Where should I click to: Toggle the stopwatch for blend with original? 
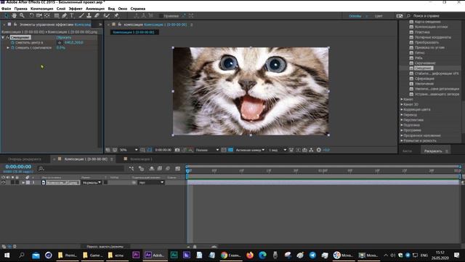(12, 48)
